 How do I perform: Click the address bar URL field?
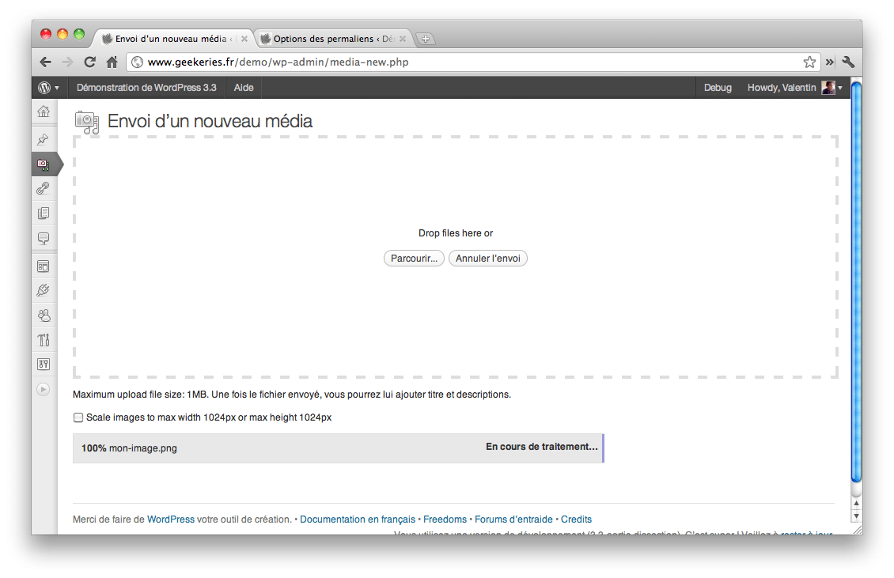pyautogui.click(x=473, y=62)
